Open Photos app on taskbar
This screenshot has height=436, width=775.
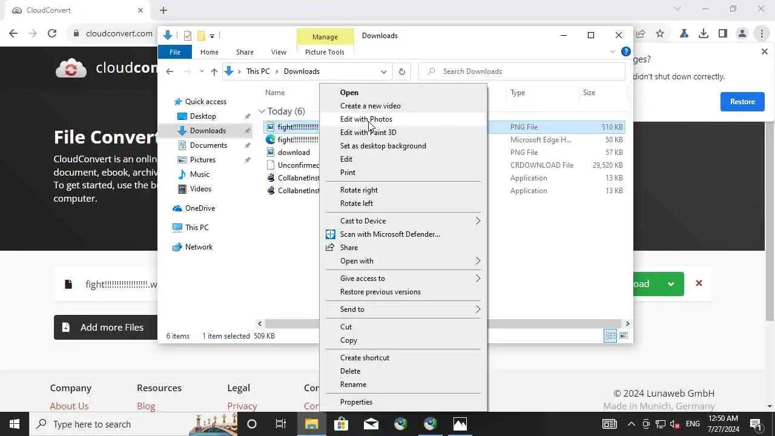(x=460, y=424)
